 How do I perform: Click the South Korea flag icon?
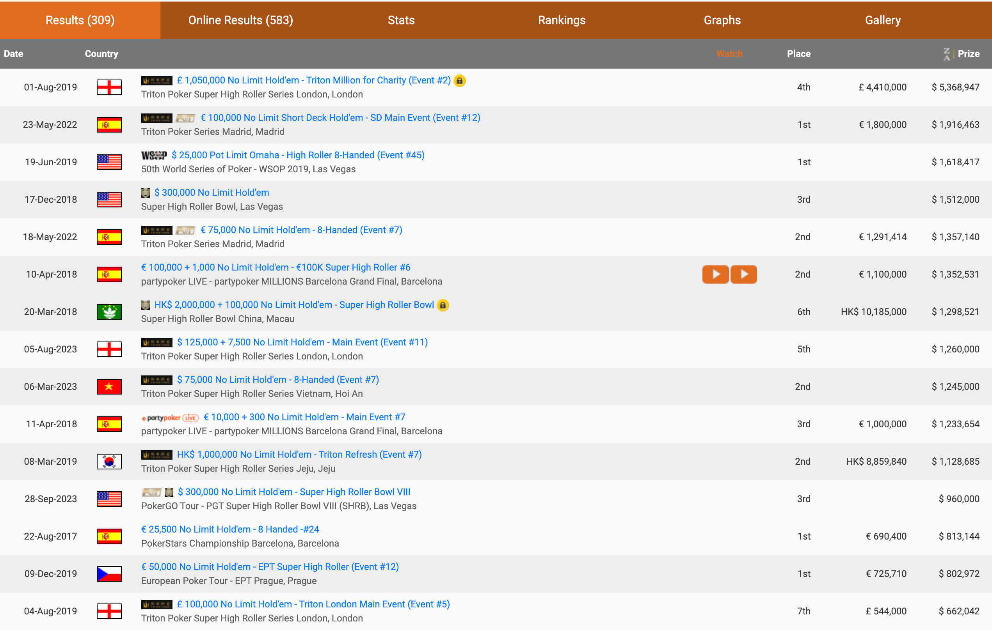109,461
